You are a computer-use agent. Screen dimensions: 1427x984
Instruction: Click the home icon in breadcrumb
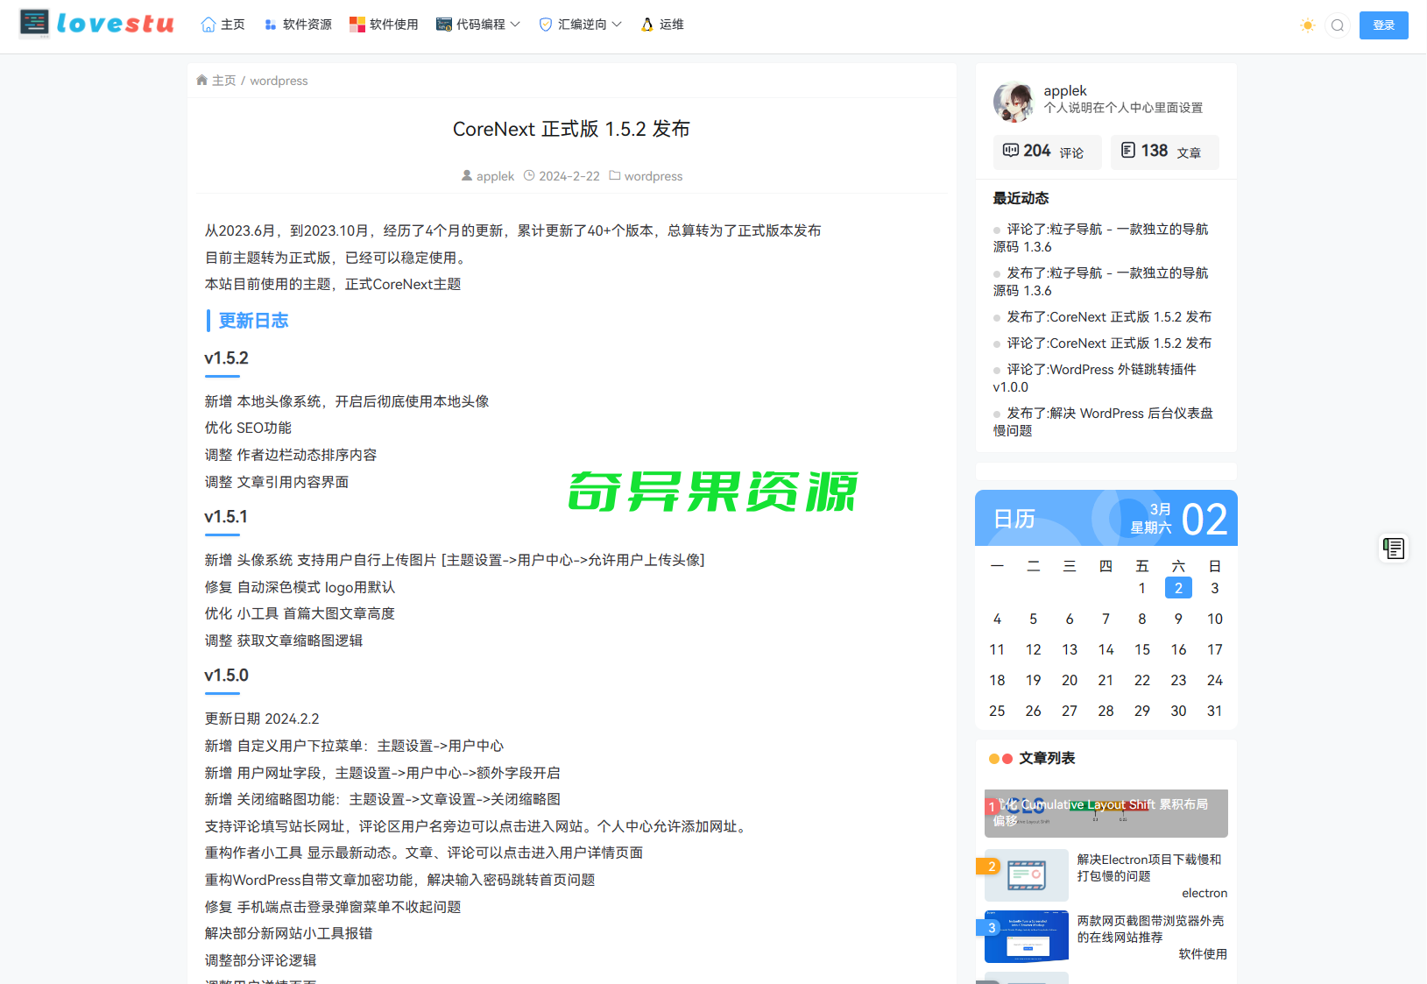(202, 81)
